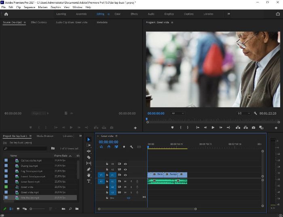Open the Markers menu
The width and height of the screenshot is (283, 217).
[x=43, y=7]
